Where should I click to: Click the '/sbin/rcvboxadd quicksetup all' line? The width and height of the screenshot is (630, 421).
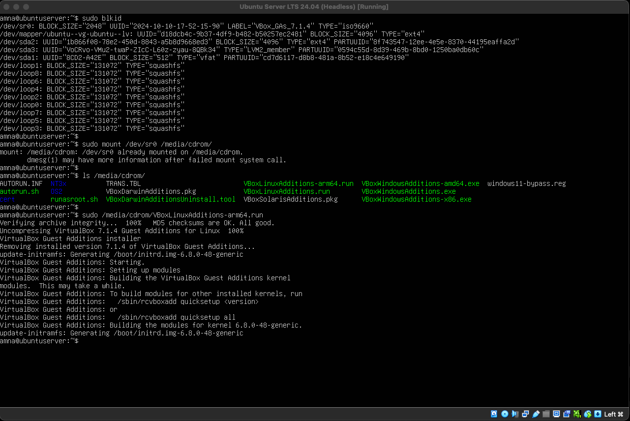pyautogui.click(x=118, y=317)
